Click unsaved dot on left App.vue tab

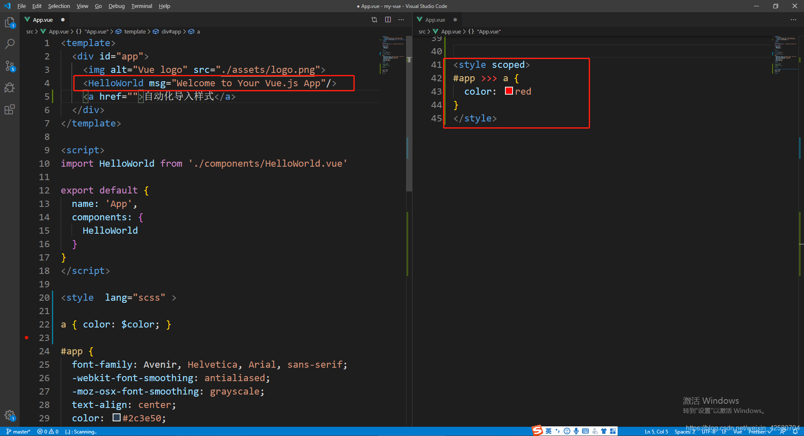tap(63, 20)
